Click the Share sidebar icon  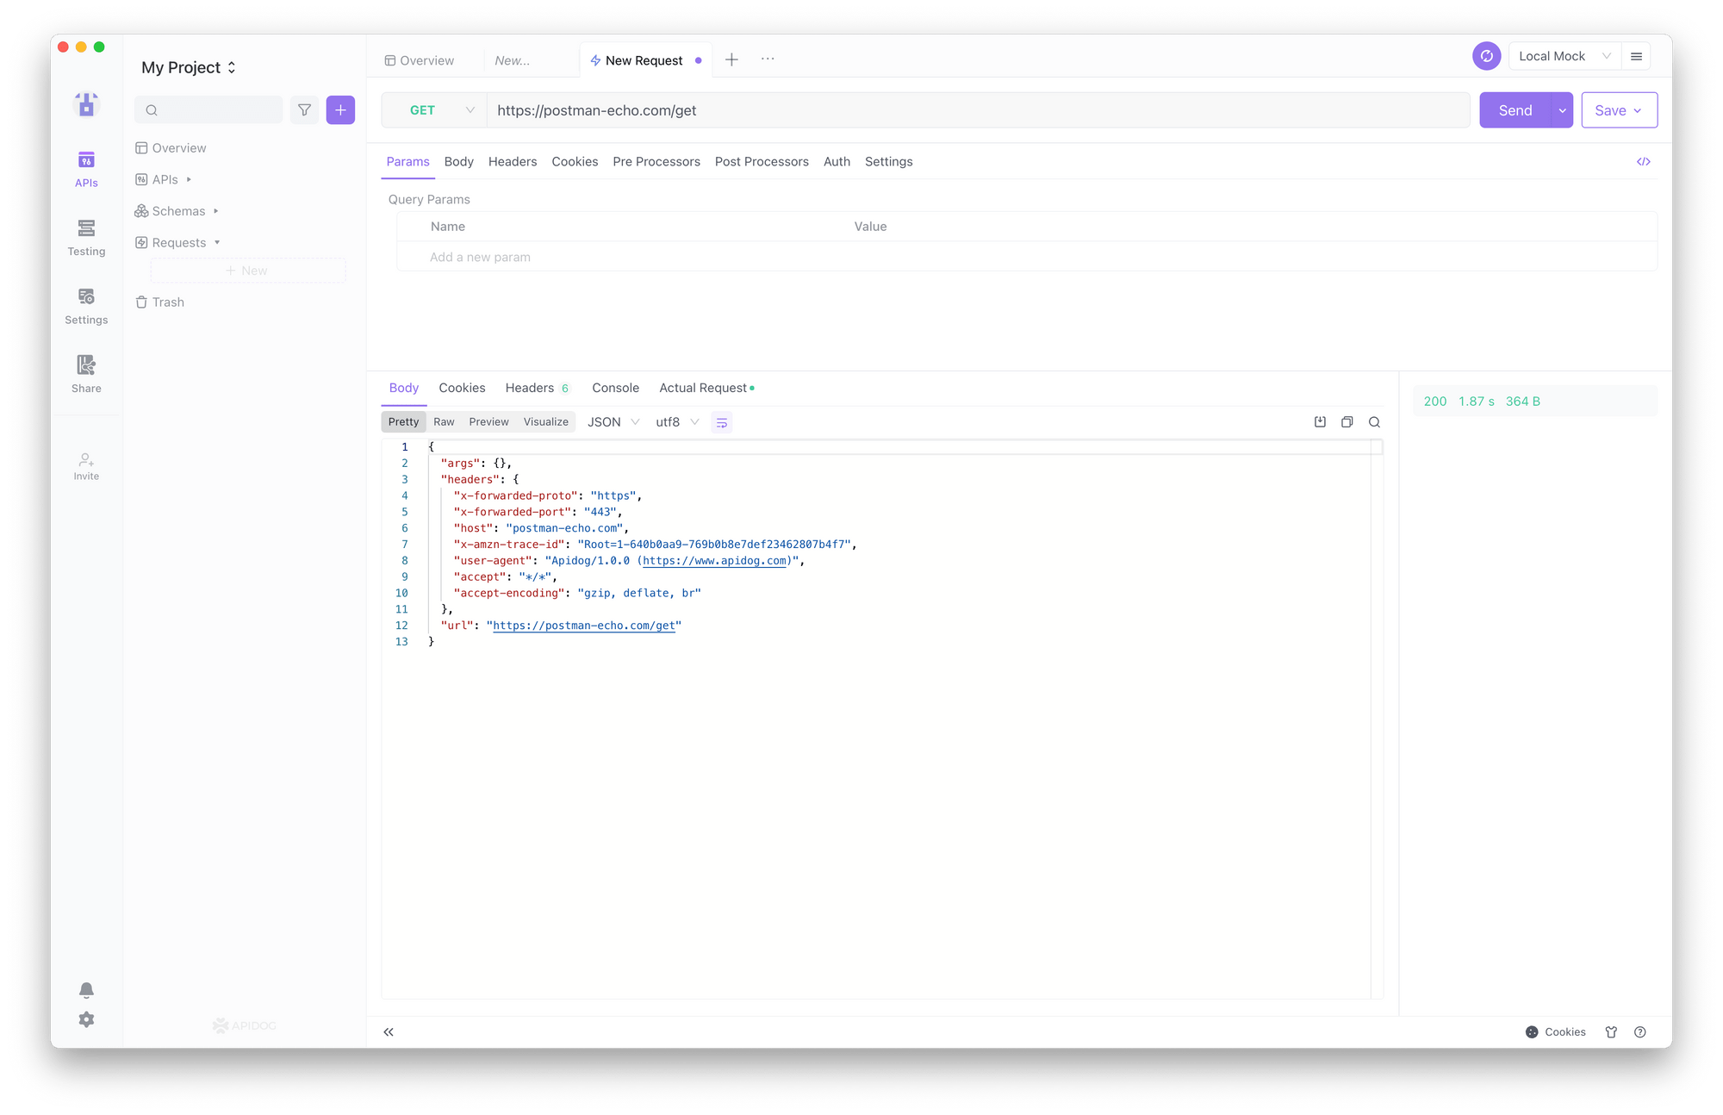click(x=86, y=374)
